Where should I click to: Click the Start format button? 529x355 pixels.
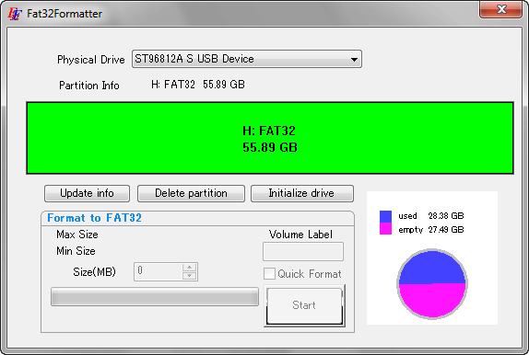[304, 305]
